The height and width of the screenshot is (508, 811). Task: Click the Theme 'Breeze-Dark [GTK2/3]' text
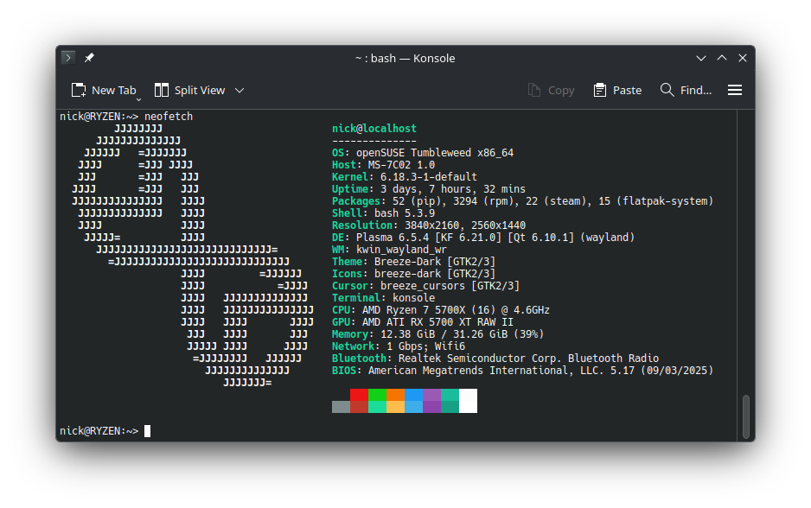point(434,262)
